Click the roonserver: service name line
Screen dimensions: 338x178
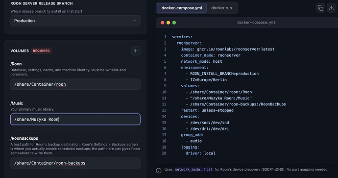point(189,43)
